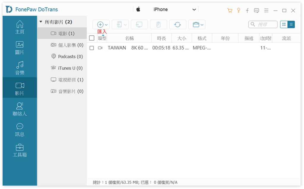The image size is (304, 189).
Task: Select the 個人影集 (0) category
Action: point(62,45)
